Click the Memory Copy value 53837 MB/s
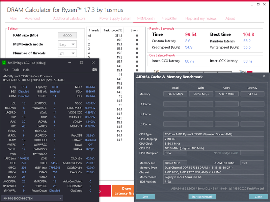Screen dimensions: 270x202 pos(226,94)
